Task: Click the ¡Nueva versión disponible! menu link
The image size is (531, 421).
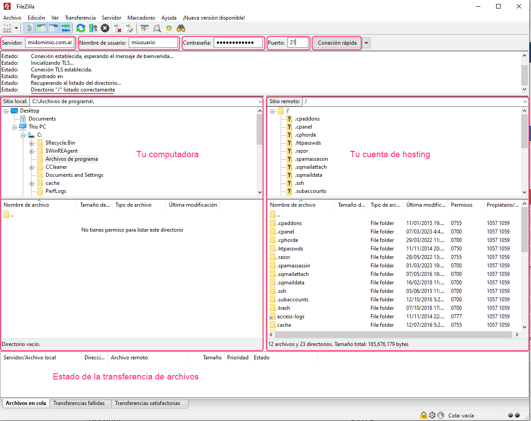Action: [214, 18]
